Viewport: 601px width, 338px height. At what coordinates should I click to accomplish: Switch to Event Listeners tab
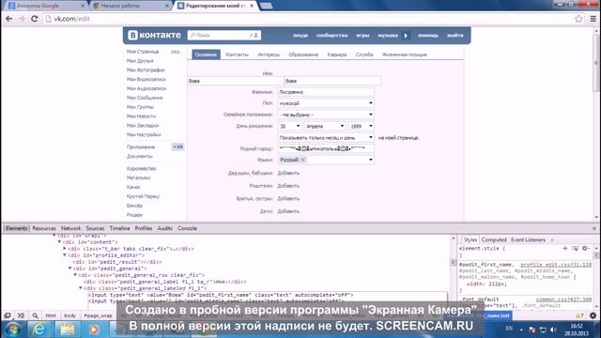pyautogui.click(x=528, y=240)
